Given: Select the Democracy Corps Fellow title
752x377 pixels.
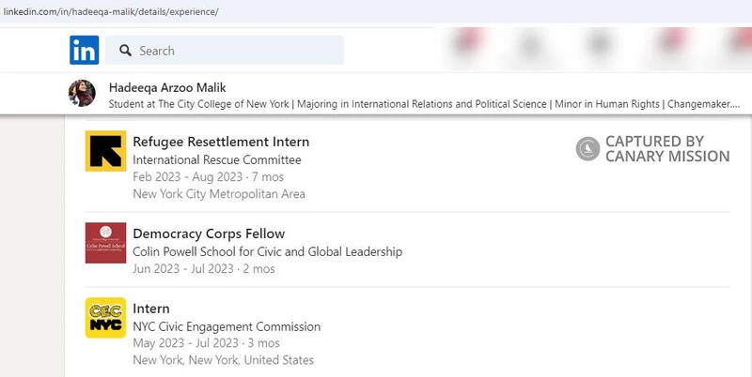Looking at the screenshot, I should (209, 234).
